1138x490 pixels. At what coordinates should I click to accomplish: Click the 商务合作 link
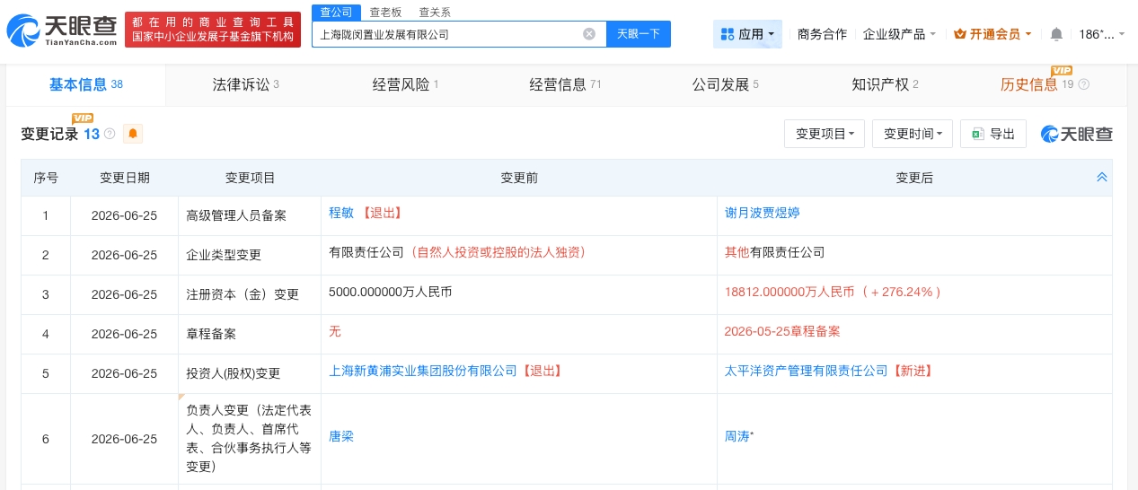822,34
